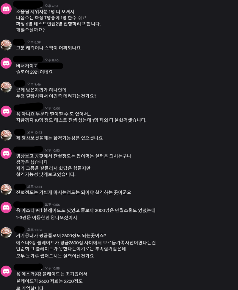
Task: Select coffee latte avatar at 10:54 message
Action: click(6, 189)
